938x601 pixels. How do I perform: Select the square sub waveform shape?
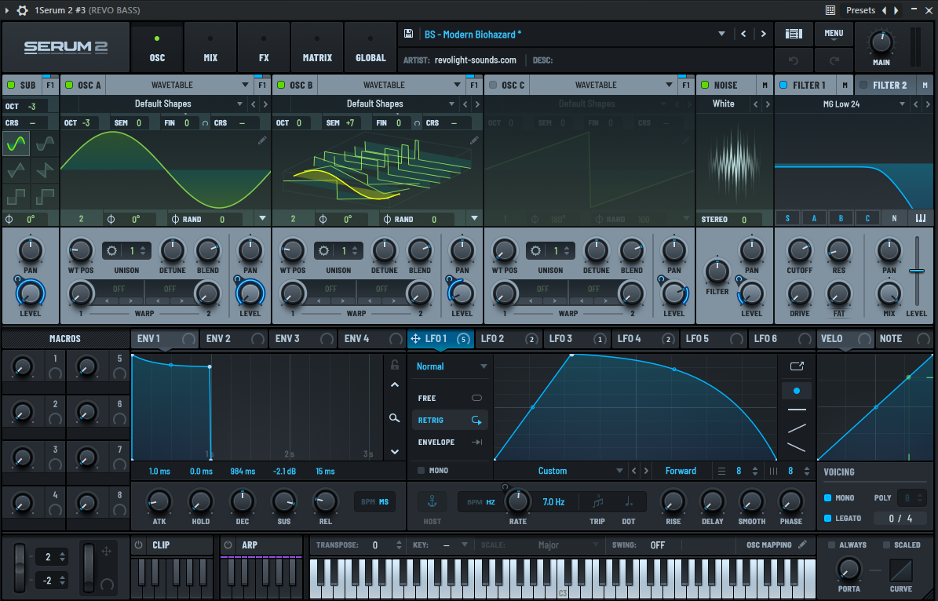(x=16, y=196)
